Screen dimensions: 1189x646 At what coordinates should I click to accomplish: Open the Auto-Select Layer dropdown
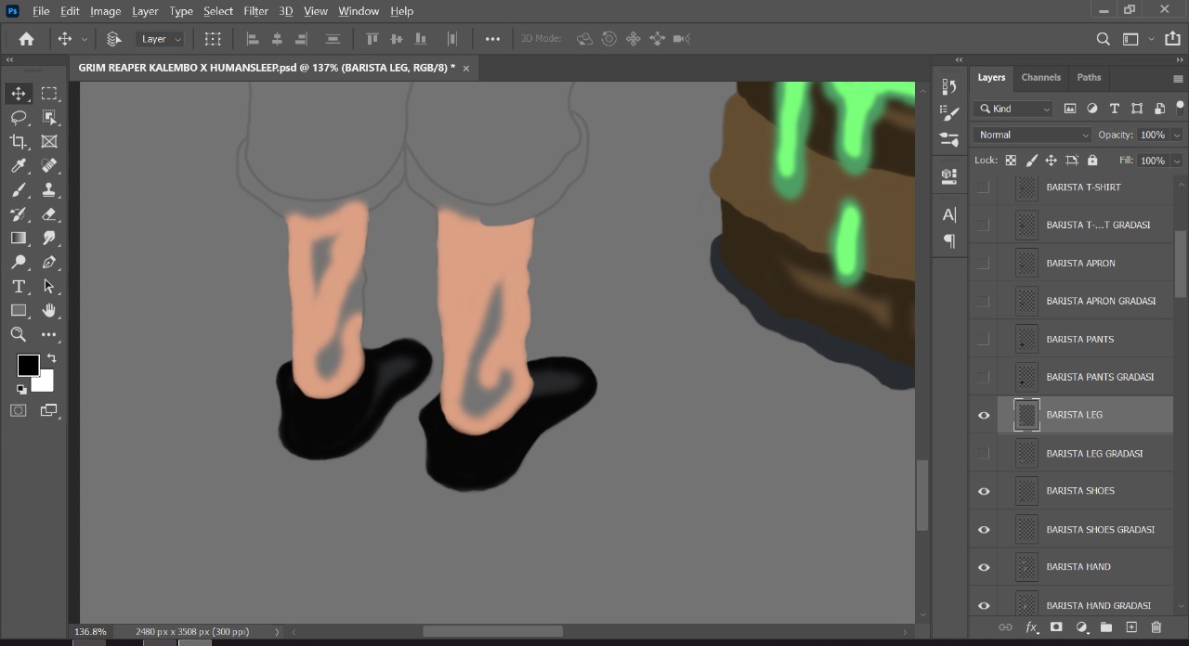tap(160, 39)
